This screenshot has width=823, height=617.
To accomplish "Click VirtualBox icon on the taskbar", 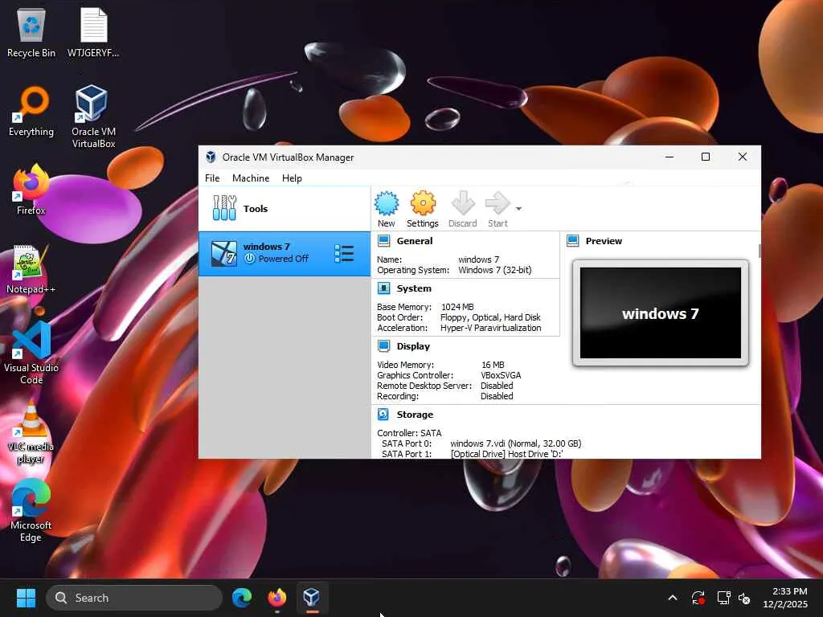I will click(312, 598).
